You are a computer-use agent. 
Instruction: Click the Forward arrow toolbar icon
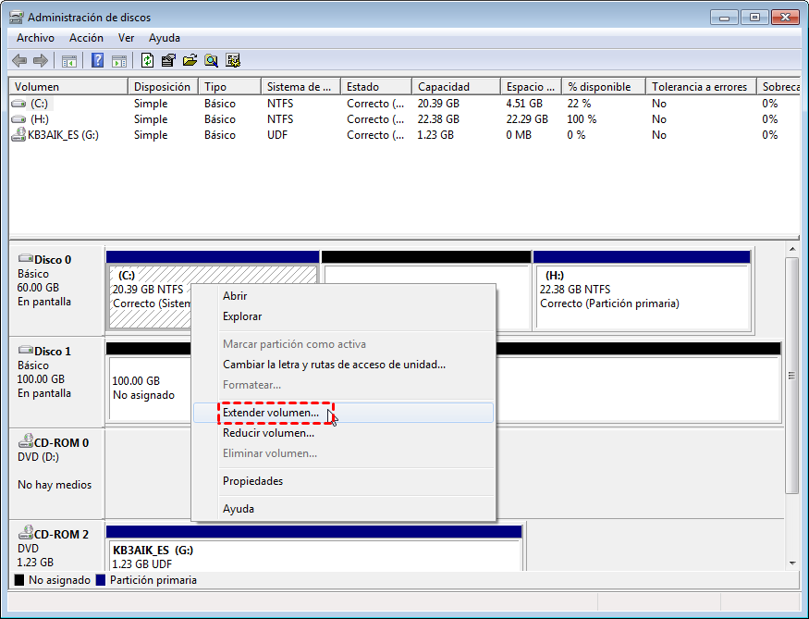pyautogui.click(x=40, y=61)
